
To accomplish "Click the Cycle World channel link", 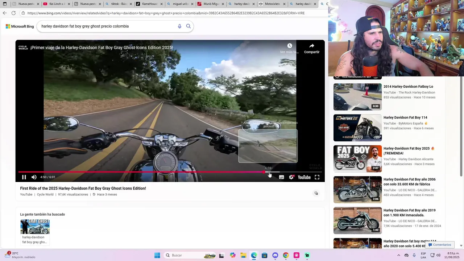I will click(x=45, y=195).
